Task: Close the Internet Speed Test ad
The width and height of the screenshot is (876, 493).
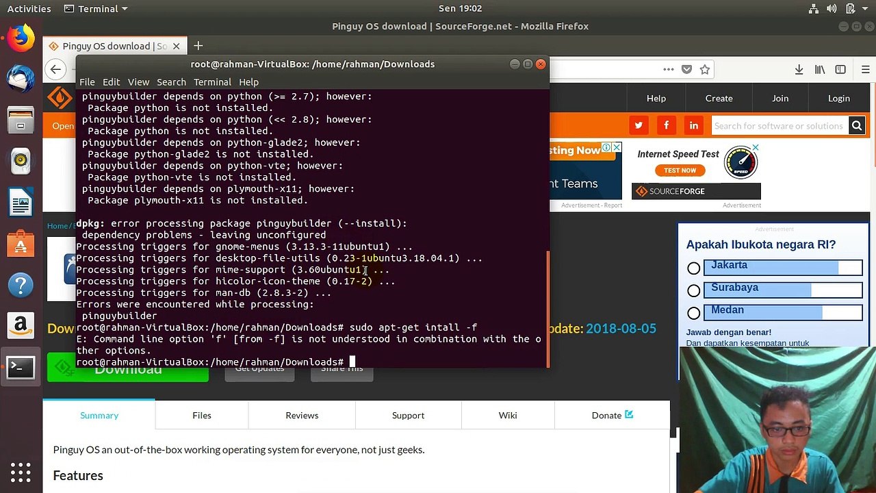Action: pos(756,148)
